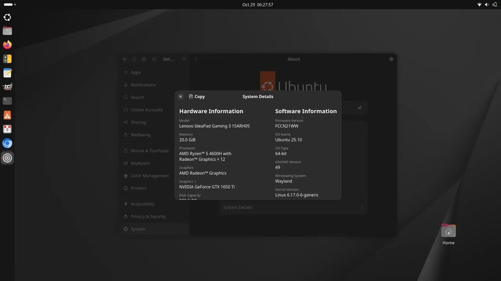This screenshot has height=281, width=501.
Task: Launch Chromium from the dock
Action: point(7,143)
